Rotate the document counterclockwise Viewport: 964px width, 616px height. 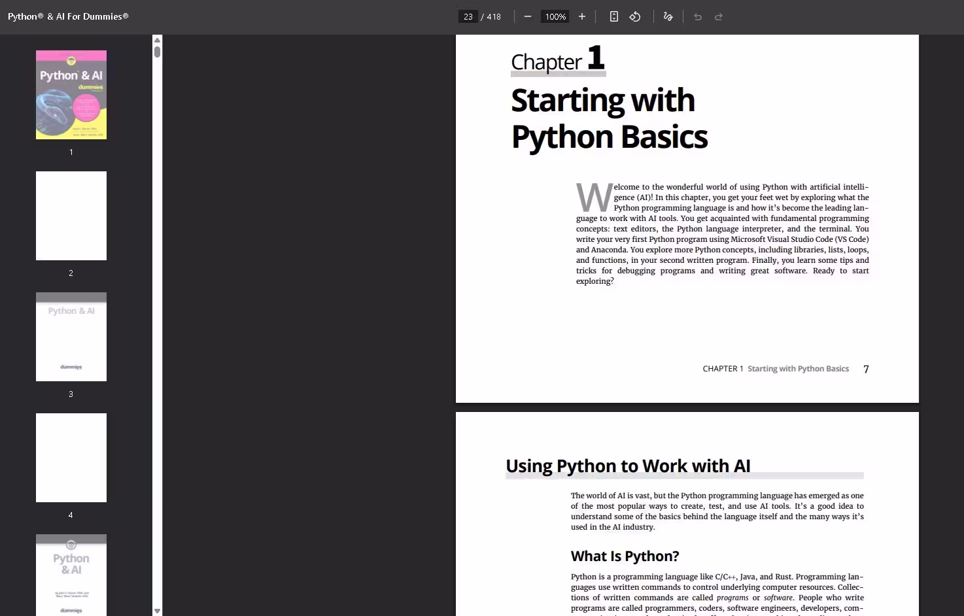[x=635, y=16]
